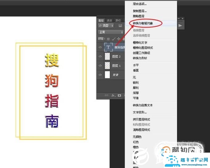Choose 浑厚 anti-aliasing option
Image resolution: width=210 pixels, height=168 pixels.
[x=136, y=93]
